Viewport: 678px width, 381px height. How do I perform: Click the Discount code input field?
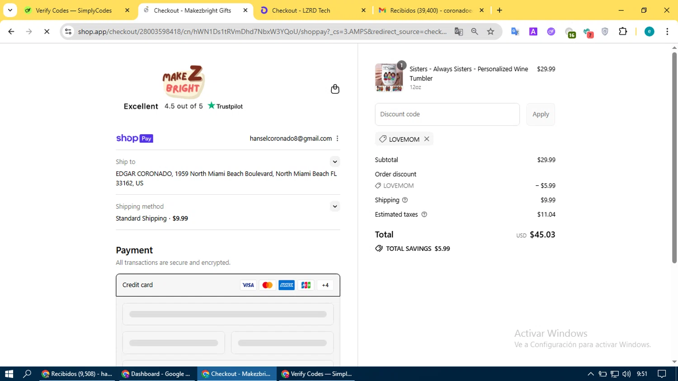(447, 114)
